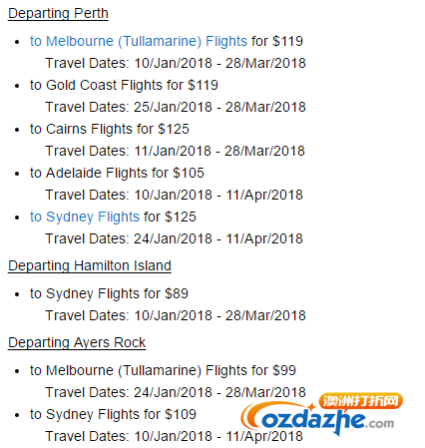Image resolution: width=425 pixels, height=448 pixels.
Task: Click Ayers Rock to Melbourne Flights for $99
Action: (x=163, y=371)
